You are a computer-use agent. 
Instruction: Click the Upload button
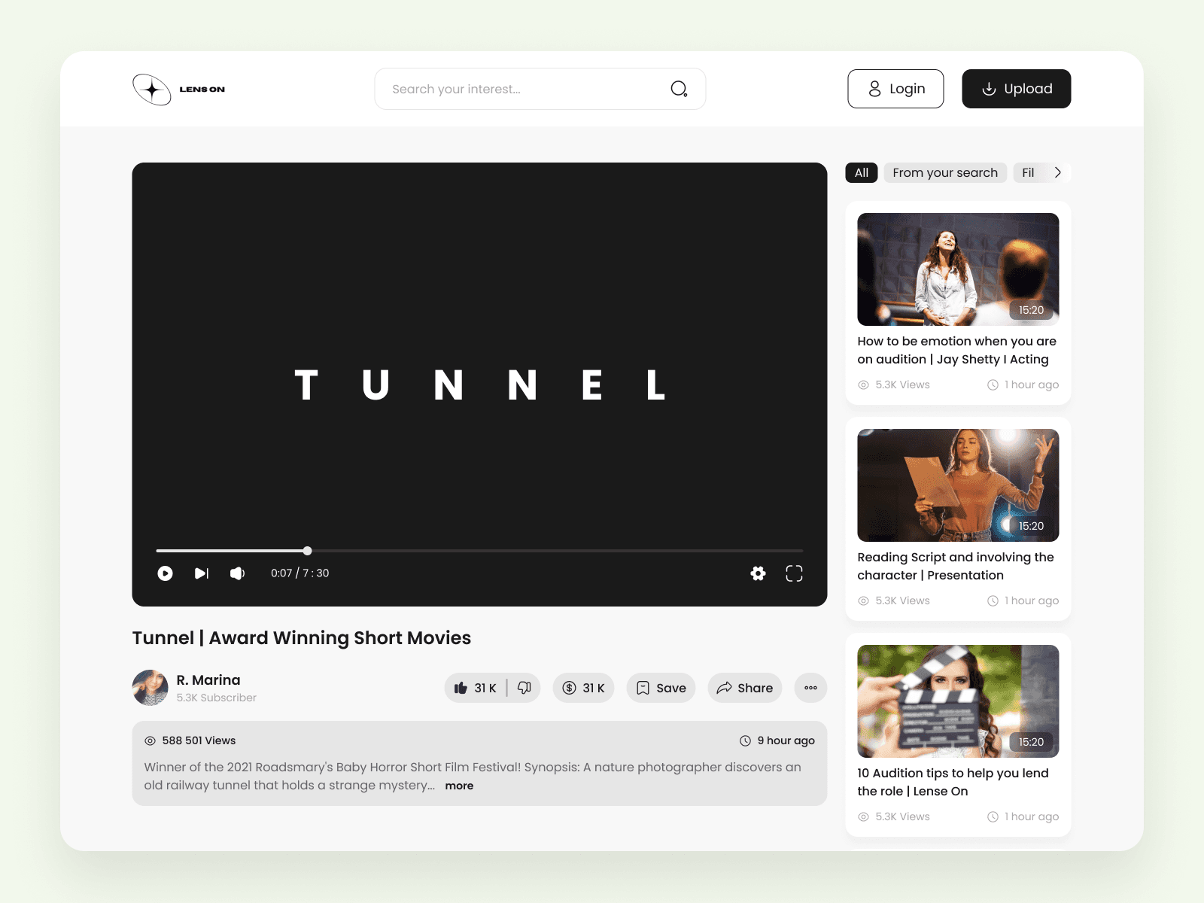[x=1017, y=89]
